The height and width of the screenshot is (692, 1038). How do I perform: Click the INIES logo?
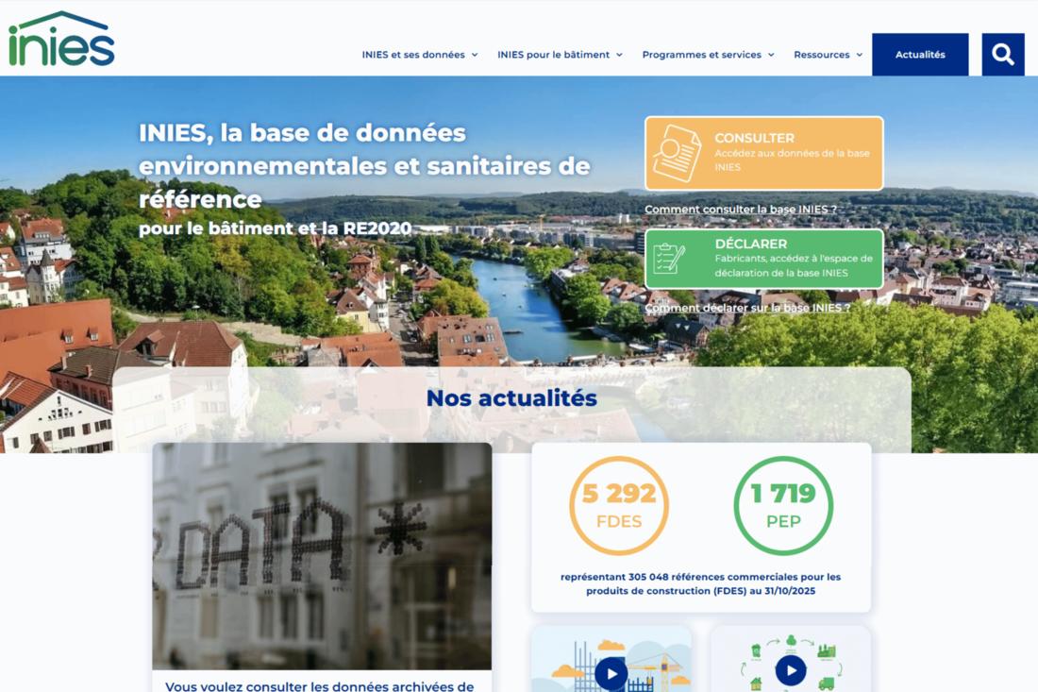61,39
